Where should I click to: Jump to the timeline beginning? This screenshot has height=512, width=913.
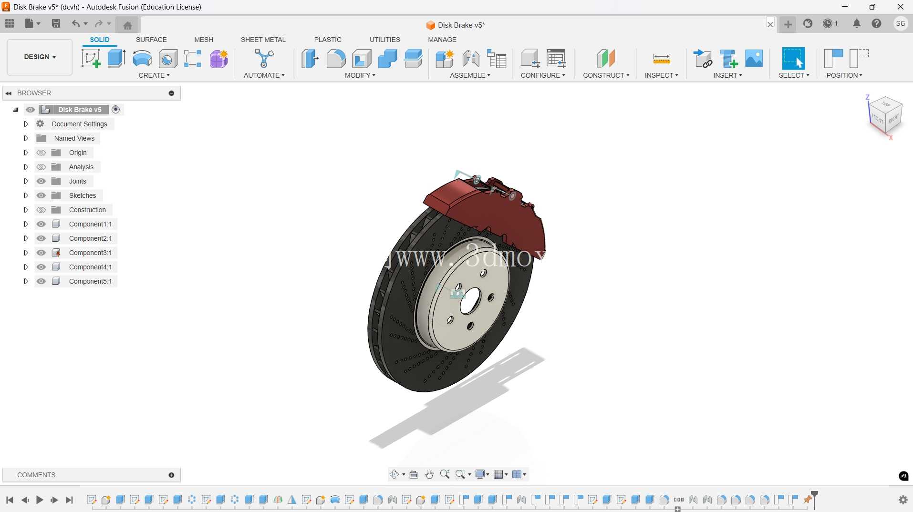click(x=10, y=500)
